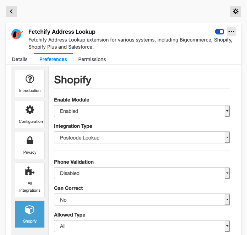Click the back arrow button
This screenshot has height=235, width=247.
click(11, 11)
